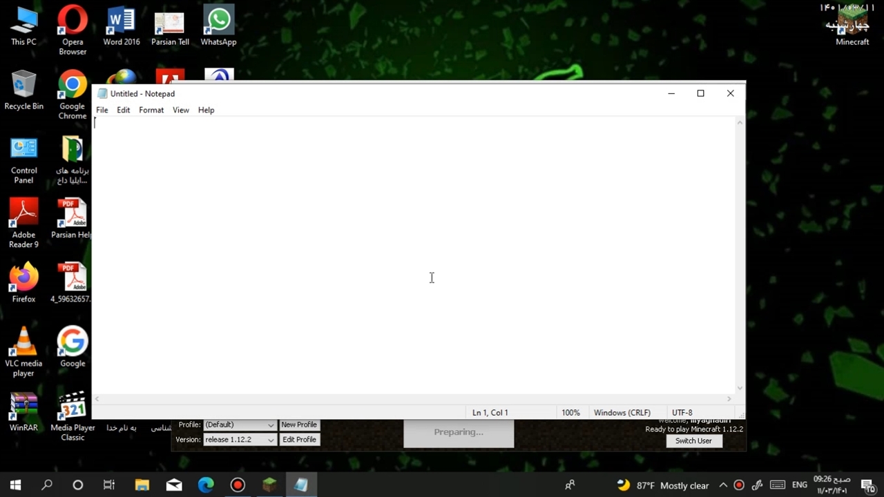Viewport: 884px width, 497px height.
Task: Open the Format menu
Action: click(x=151, y=110)
